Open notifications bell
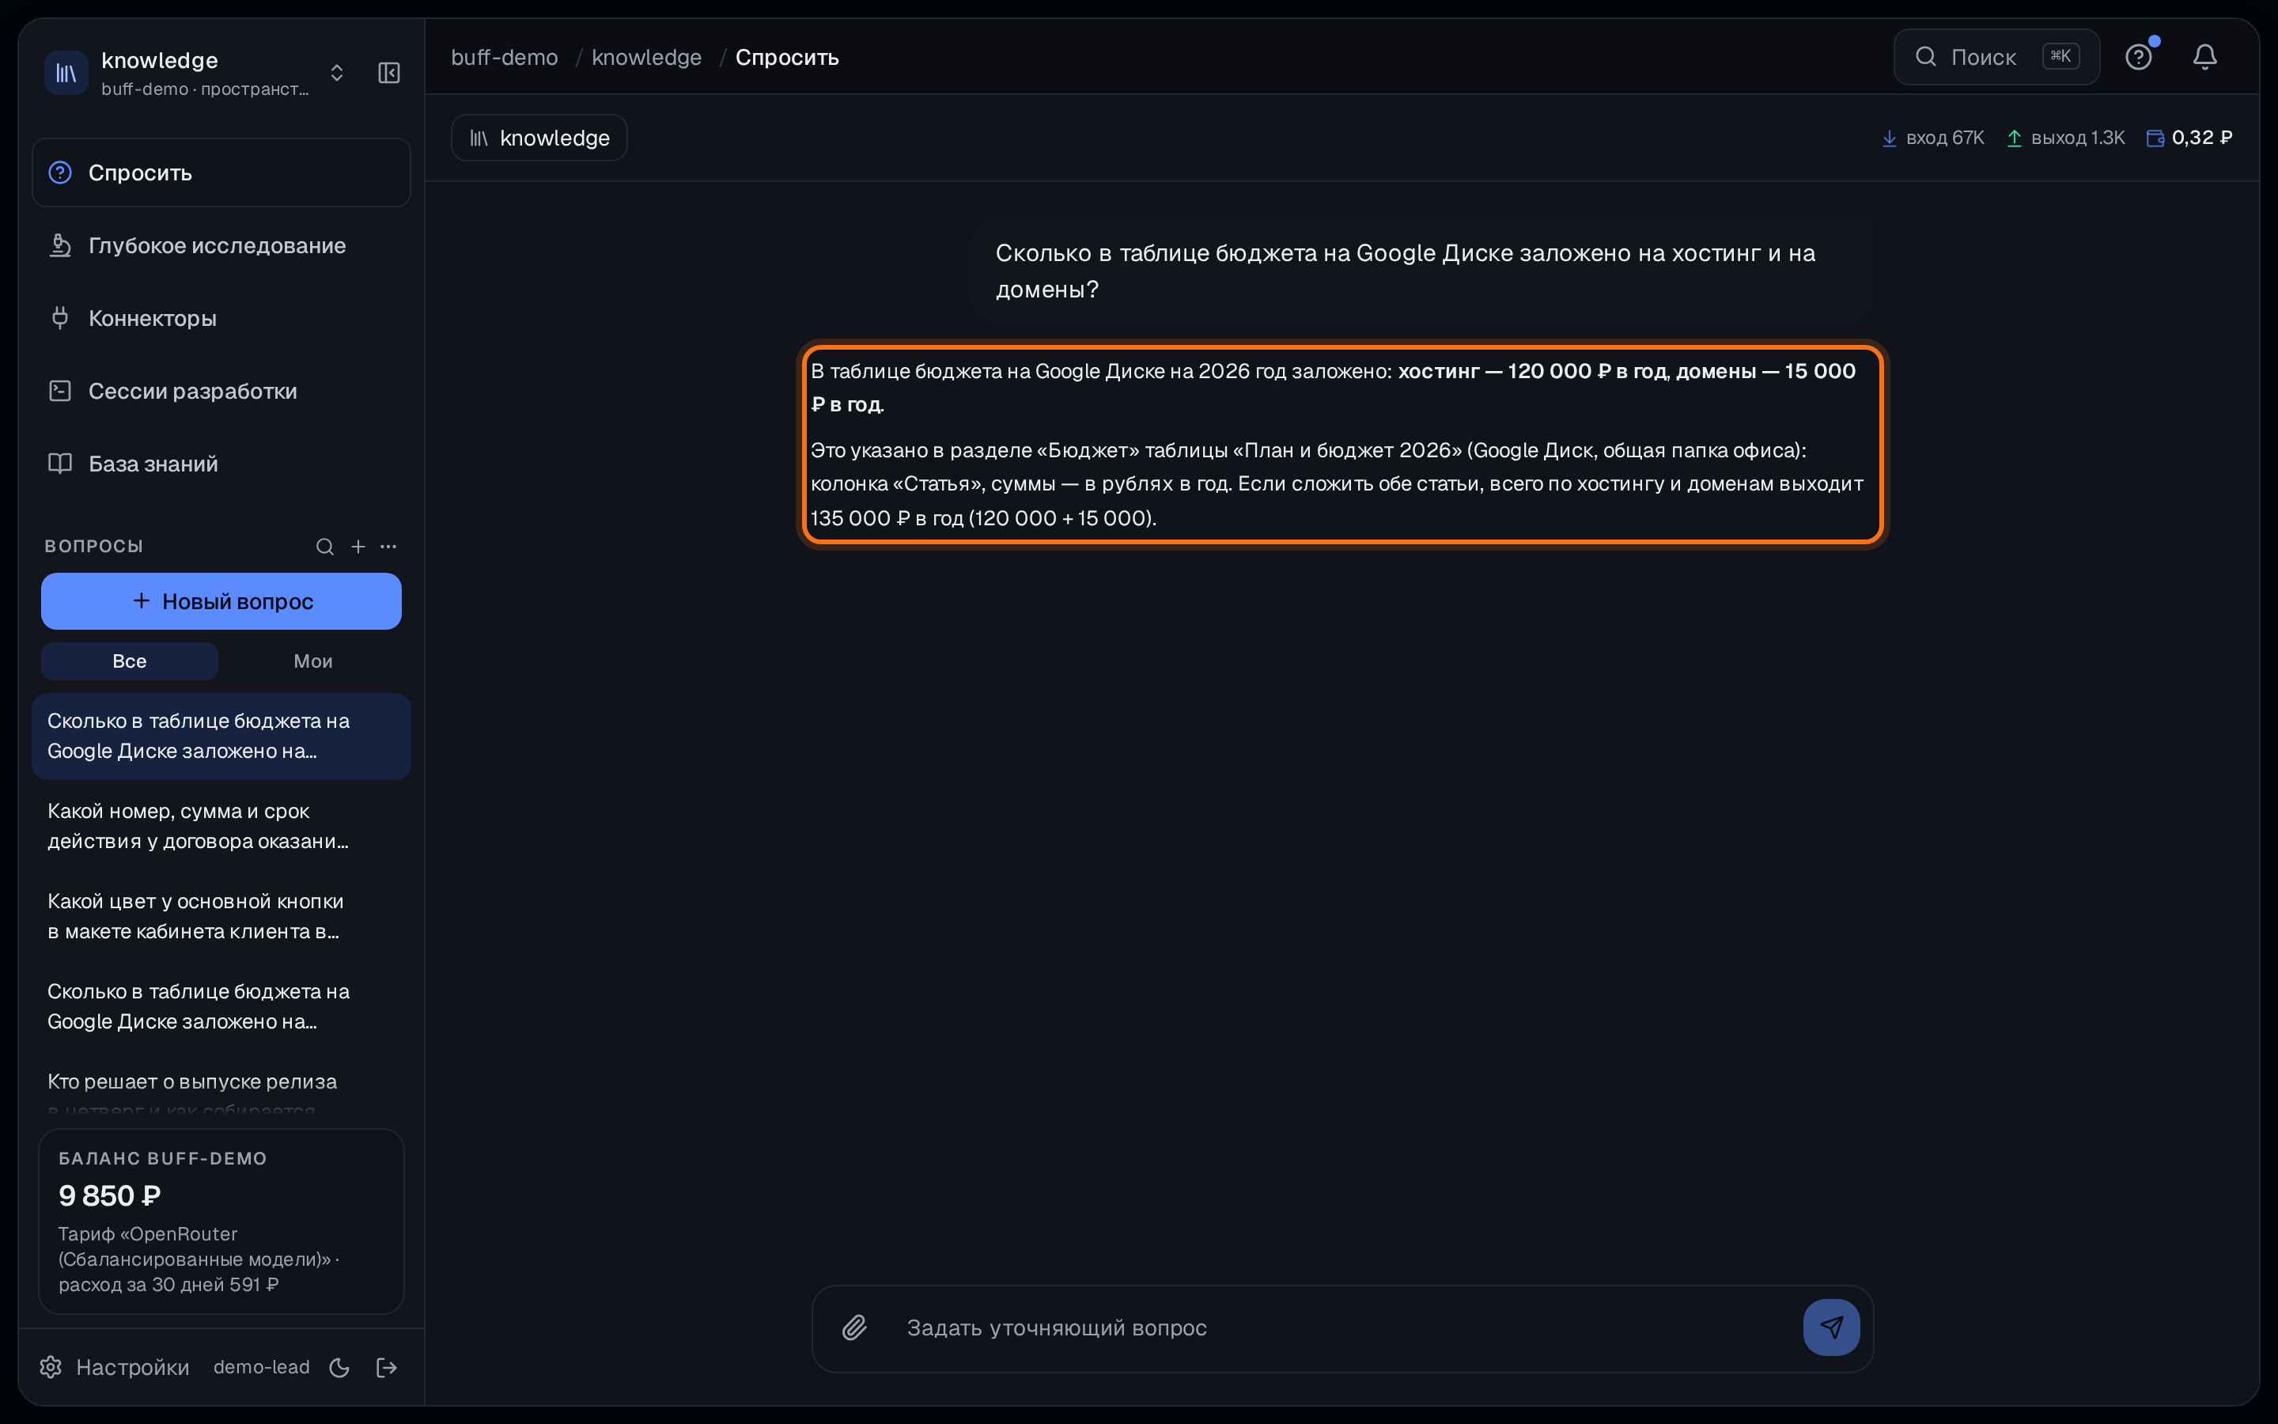 [2204, 58]
